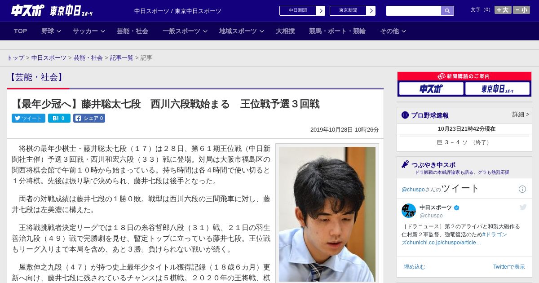Click the Twitterで表示 link
Viewport: 539px width, 283px height.
point(509,267)
